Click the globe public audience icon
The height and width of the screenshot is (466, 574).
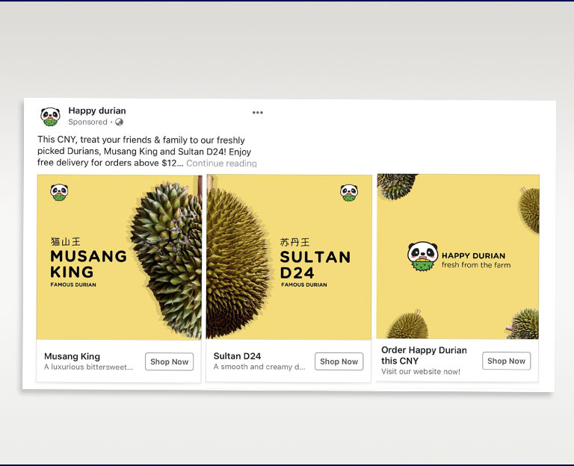[119, 122]
